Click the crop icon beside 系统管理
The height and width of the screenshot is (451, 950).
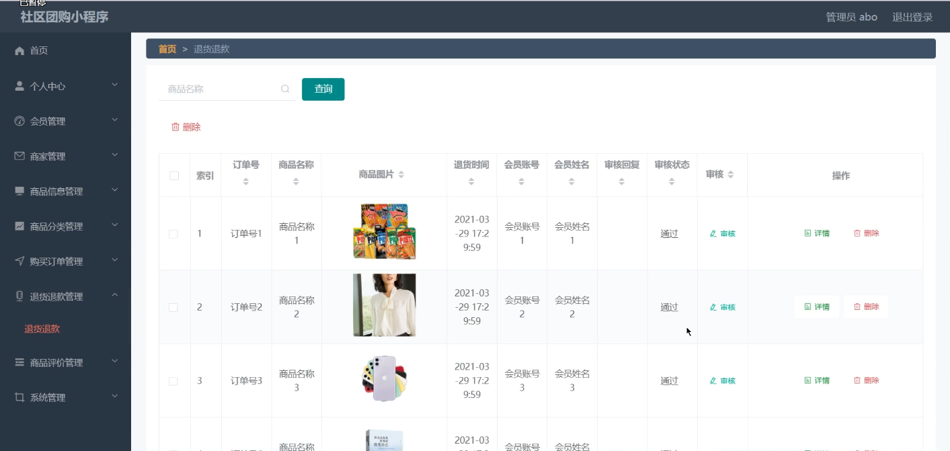click(x=19, y=397)
